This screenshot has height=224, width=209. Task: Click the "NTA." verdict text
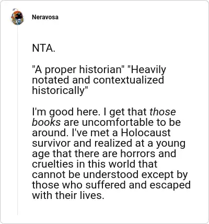tap(43, 48)
